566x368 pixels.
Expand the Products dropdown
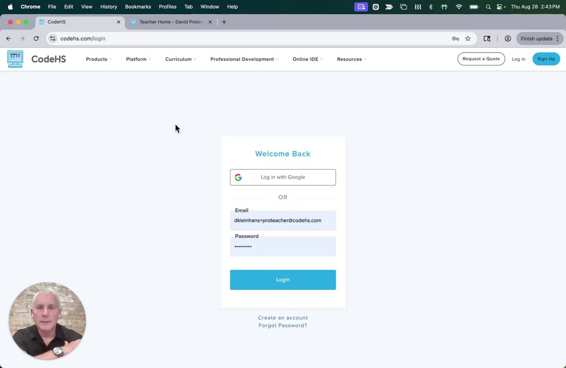99,59
